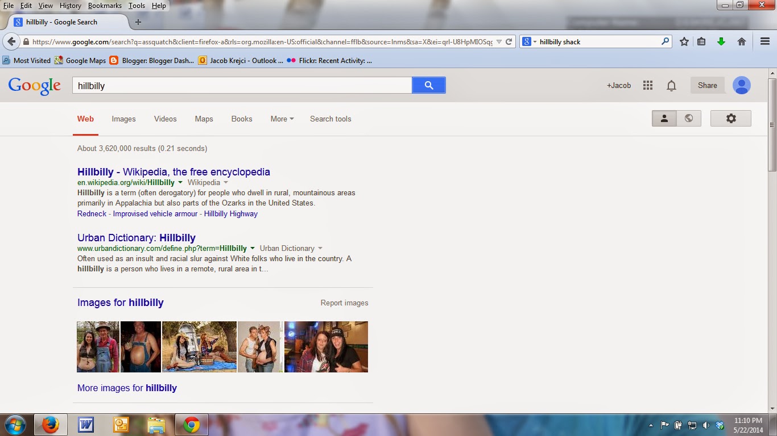777x436 pixels.
Task: Click into the Google search input field
Action: (x=242, y=85)
